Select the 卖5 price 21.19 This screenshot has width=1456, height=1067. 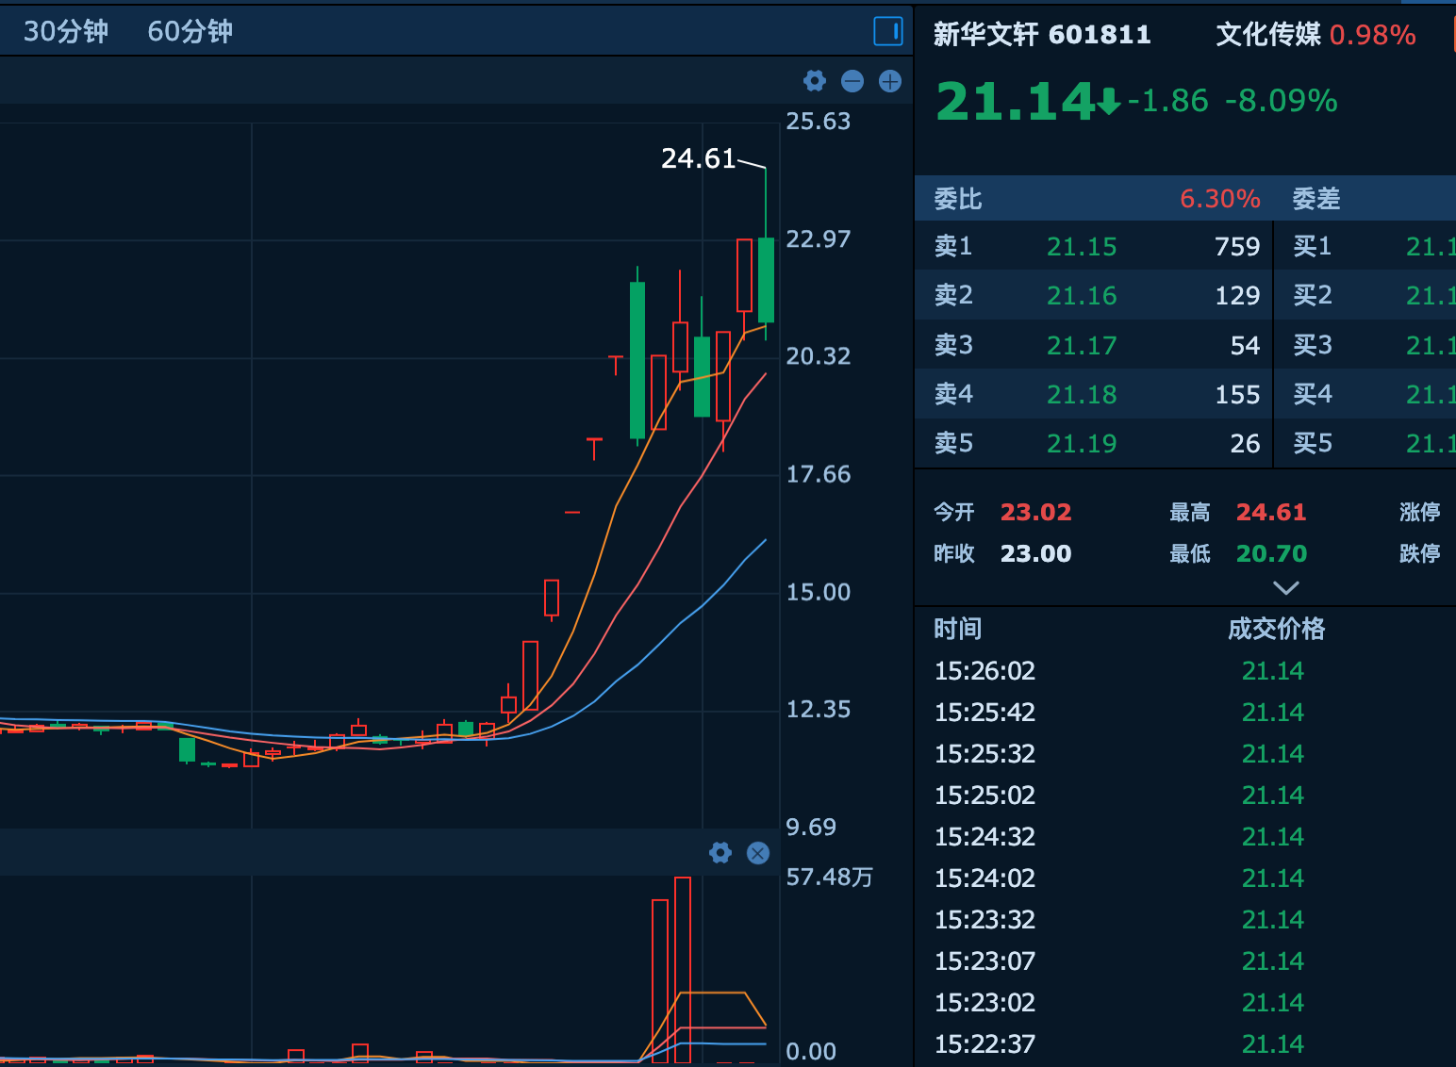tap(1082, 444)
